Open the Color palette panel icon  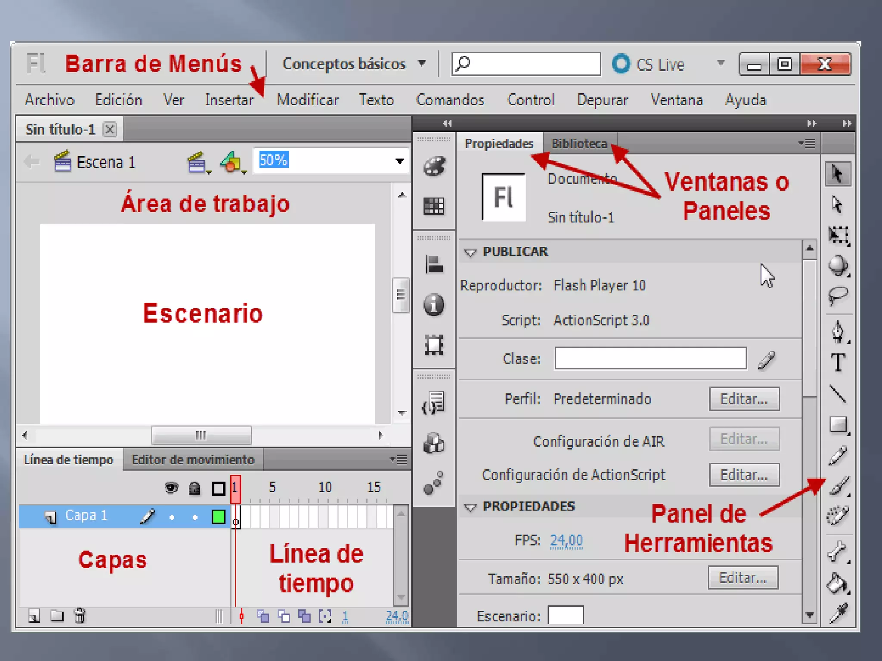click(x=434, y=167)
